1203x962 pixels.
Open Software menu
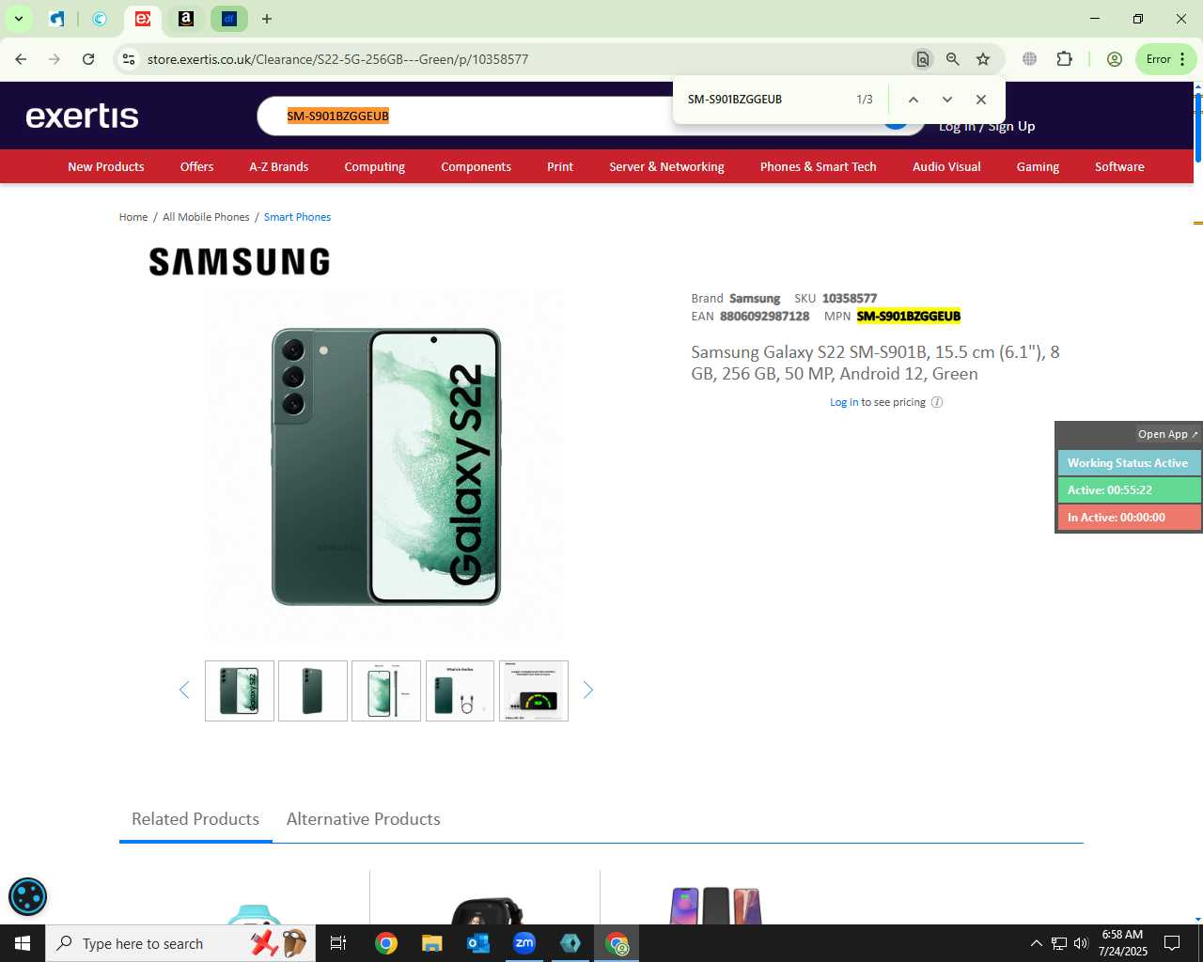coord(1119,166)
